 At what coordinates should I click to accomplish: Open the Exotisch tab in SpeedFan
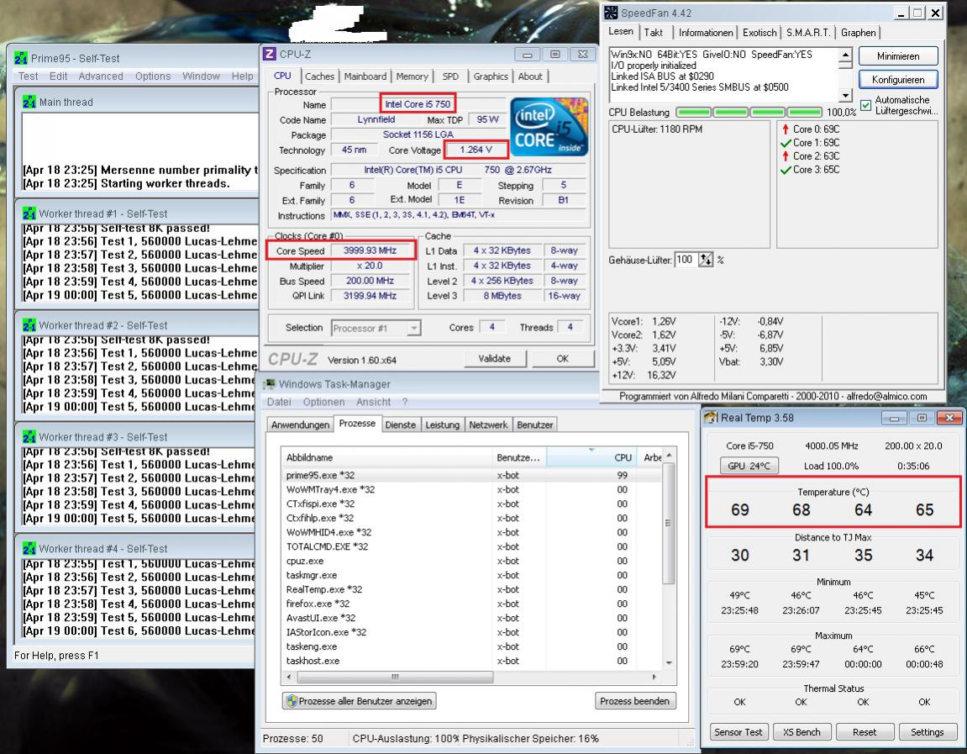click(x=759, y=33)
